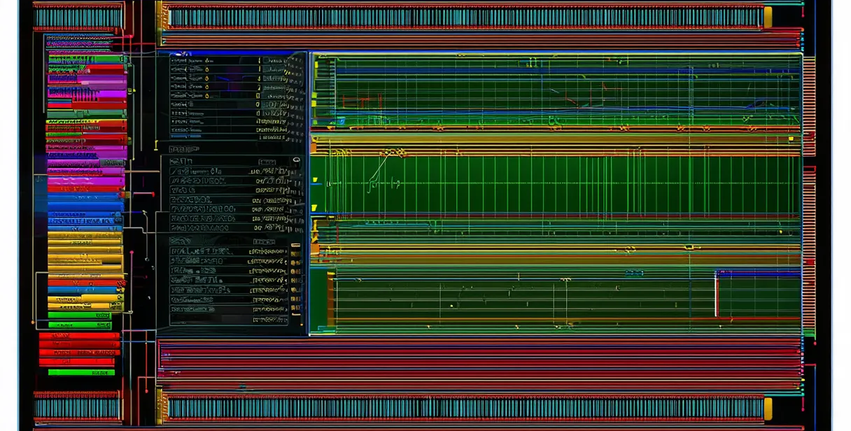Select the bright green bar below the red stack
Image resolution: width=851 pixels, height=431 pixels.
(81, 372)
